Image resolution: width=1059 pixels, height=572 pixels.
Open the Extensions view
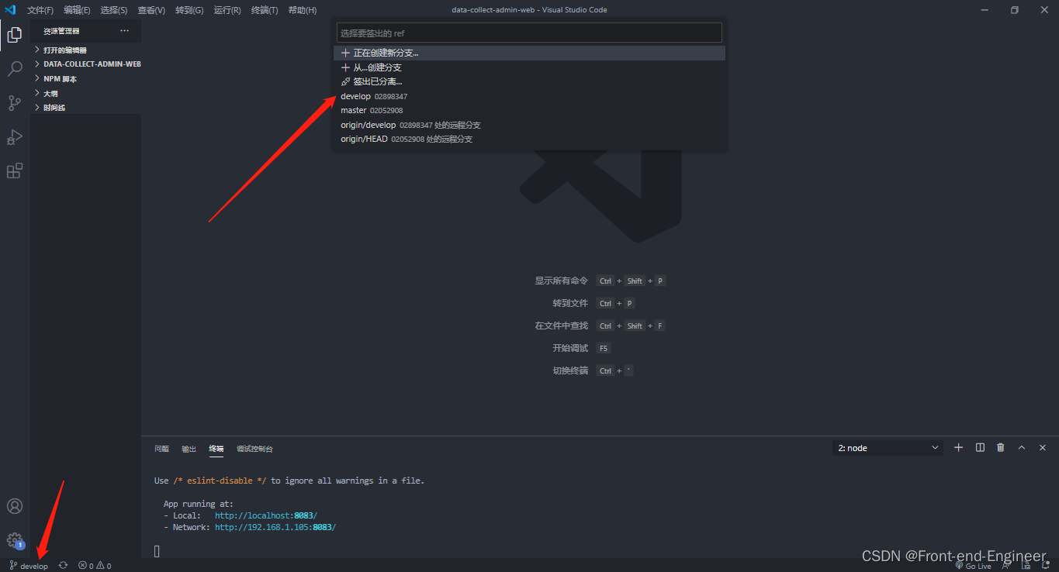(15, 171)
